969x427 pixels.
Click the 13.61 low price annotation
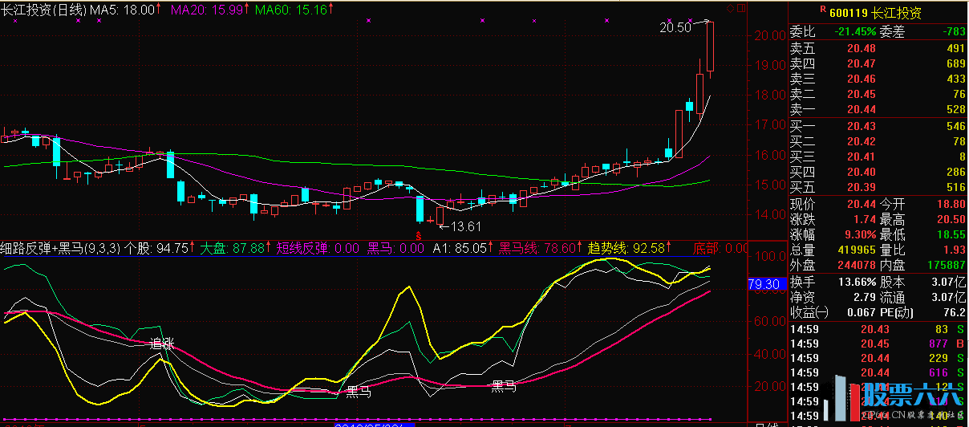coord(465,226)
